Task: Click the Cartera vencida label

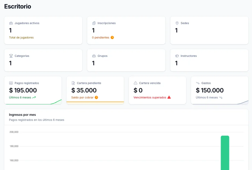Action: click(150, 83)
